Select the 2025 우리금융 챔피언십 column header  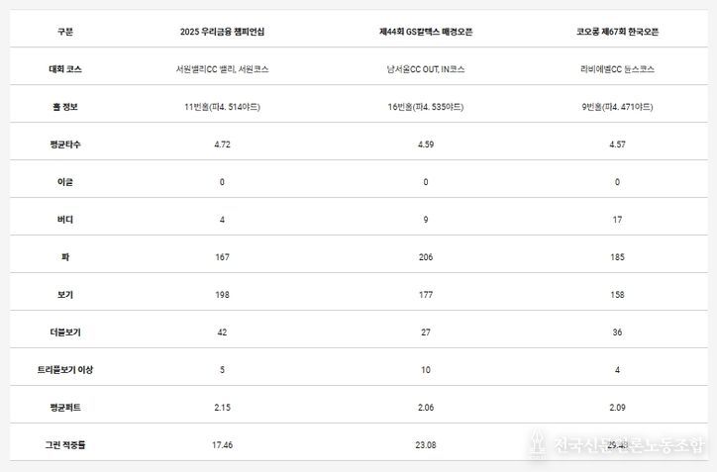223,32
